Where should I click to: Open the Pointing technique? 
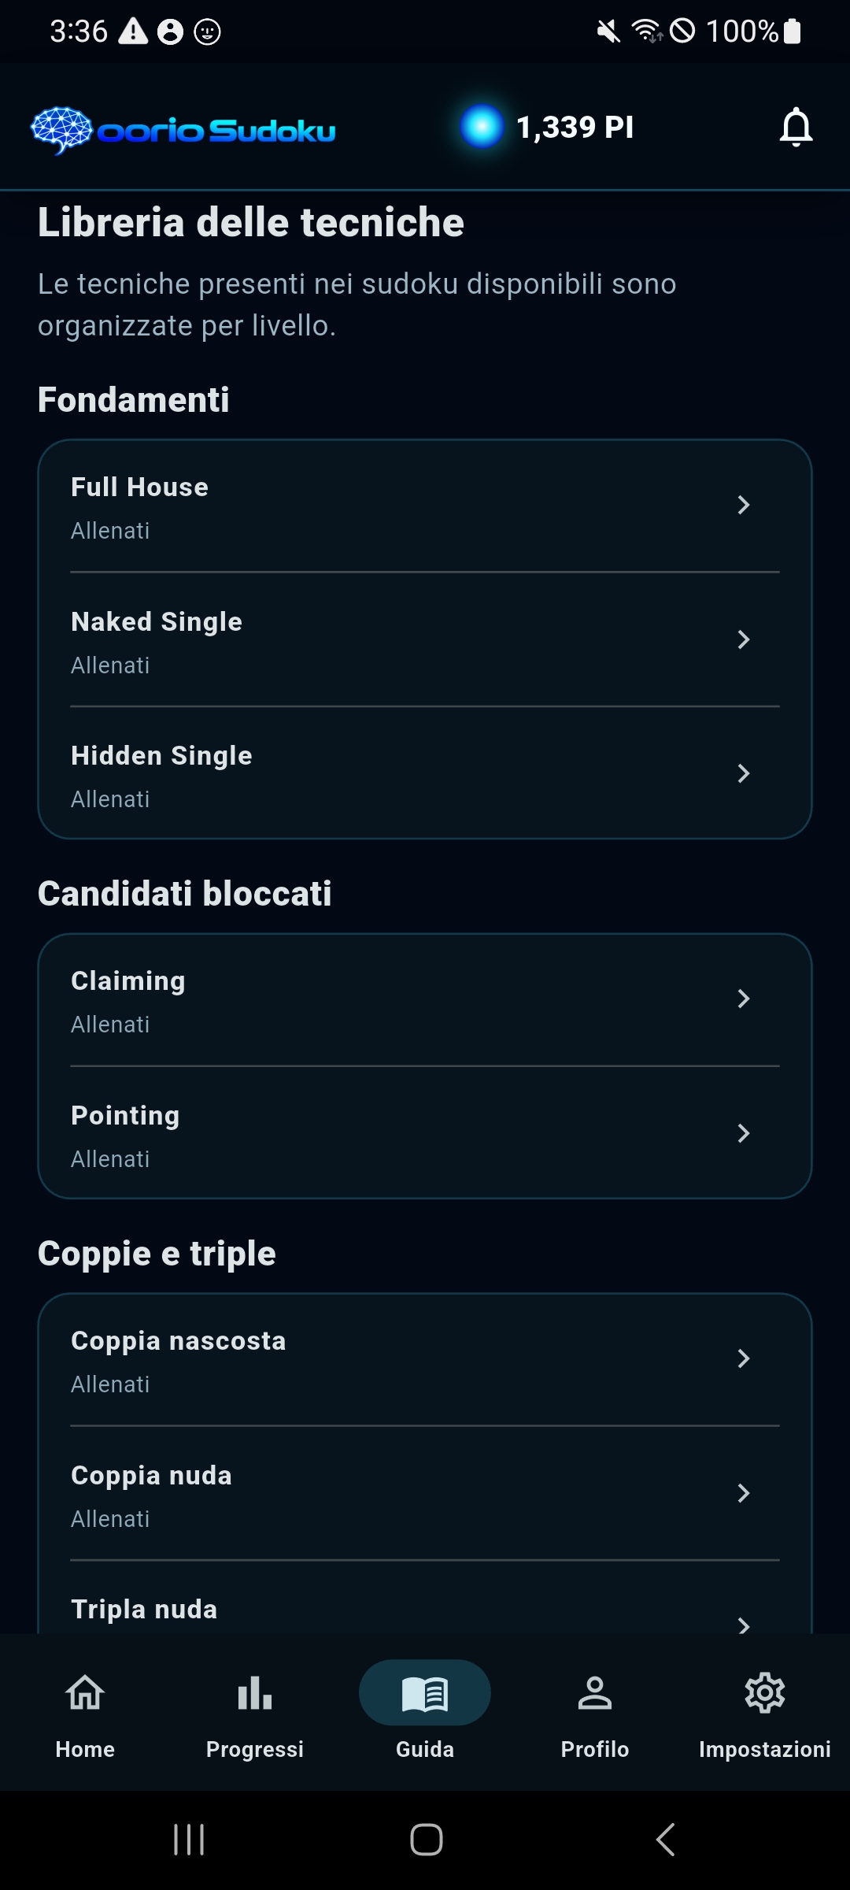click(x=425, y=1134)
